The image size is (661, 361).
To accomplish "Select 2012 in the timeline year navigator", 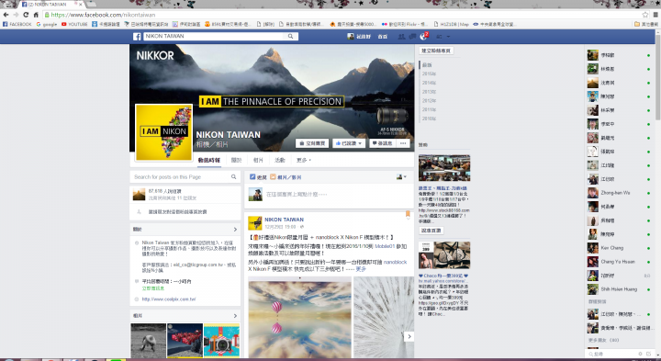I will 429,100.
